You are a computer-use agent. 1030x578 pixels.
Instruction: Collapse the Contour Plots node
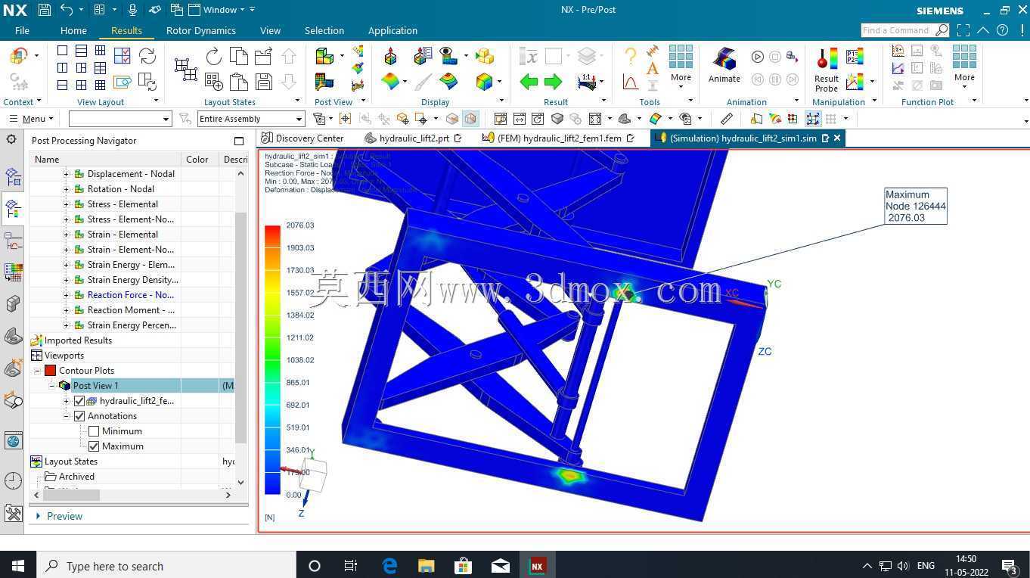36,371
